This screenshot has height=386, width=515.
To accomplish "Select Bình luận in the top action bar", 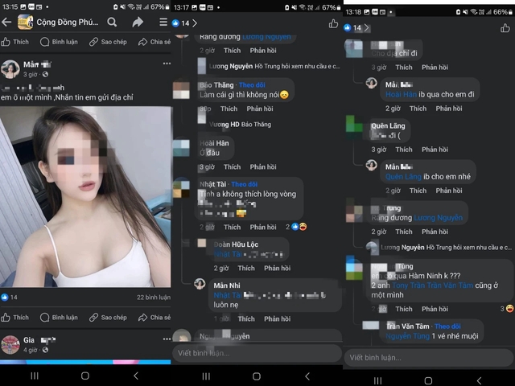I will 58,42.
